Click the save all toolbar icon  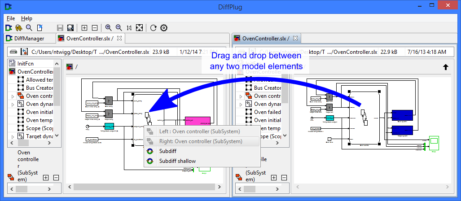[x=70, y=28]
